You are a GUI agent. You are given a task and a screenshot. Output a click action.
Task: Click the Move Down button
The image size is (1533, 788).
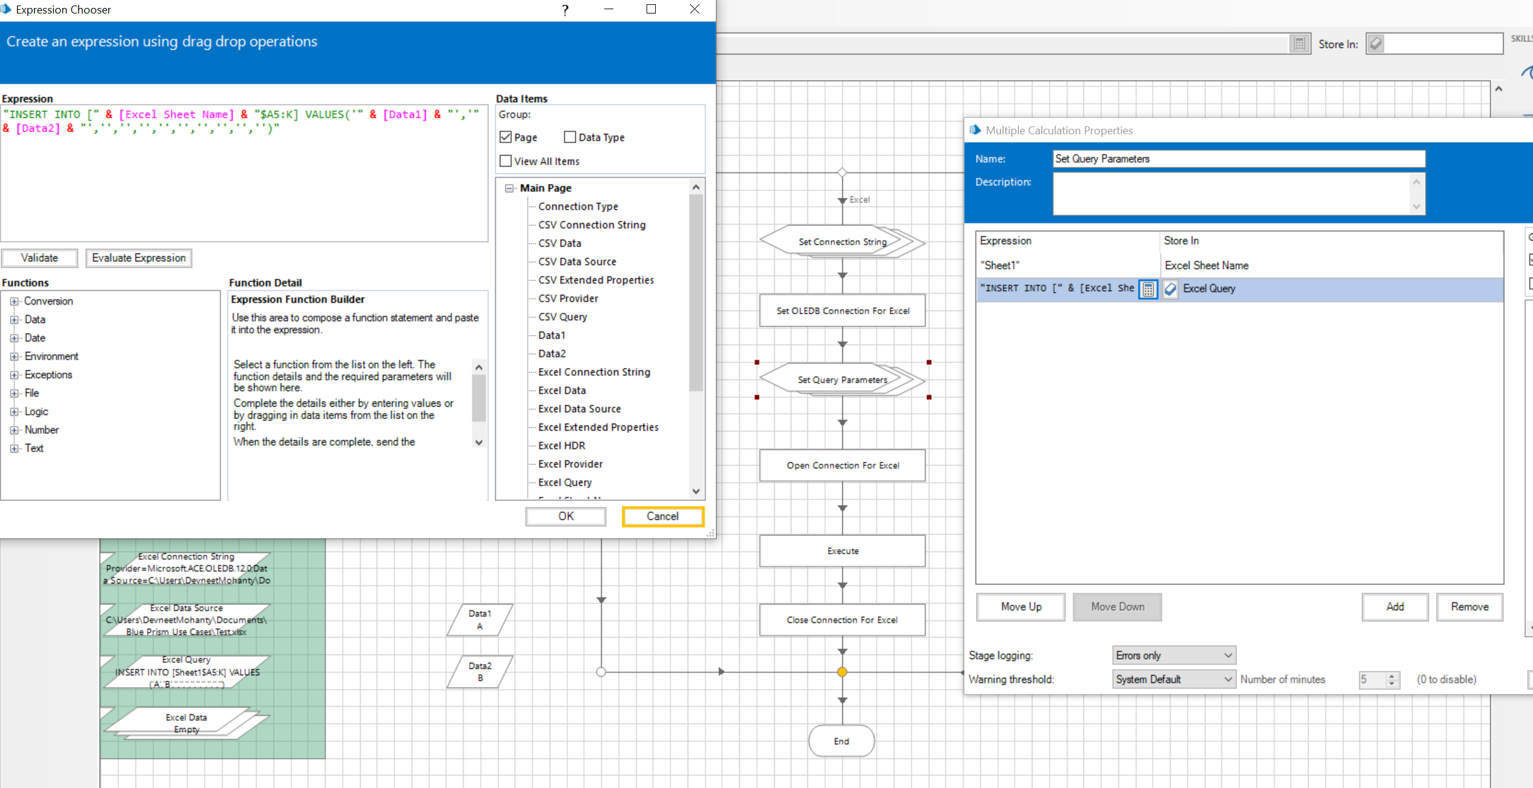coord(1117,606)
